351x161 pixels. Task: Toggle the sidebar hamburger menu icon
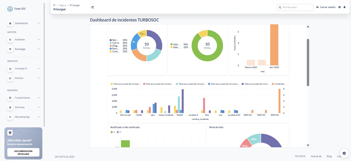tap(92, 7)
